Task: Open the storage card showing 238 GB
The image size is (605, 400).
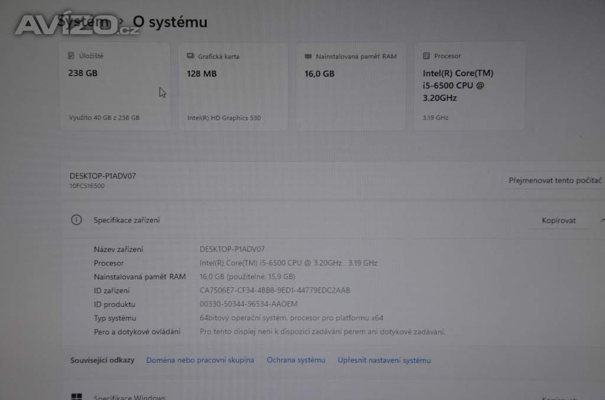Action: coord(115,86)
